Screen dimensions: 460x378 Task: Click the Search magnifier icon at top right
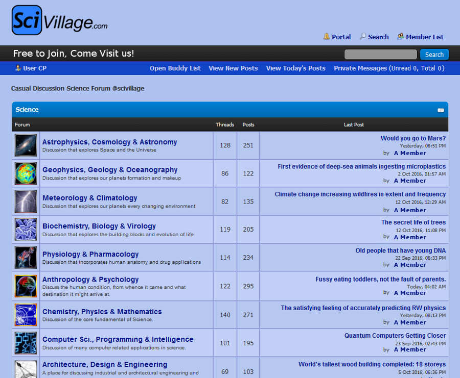point(363,37)
